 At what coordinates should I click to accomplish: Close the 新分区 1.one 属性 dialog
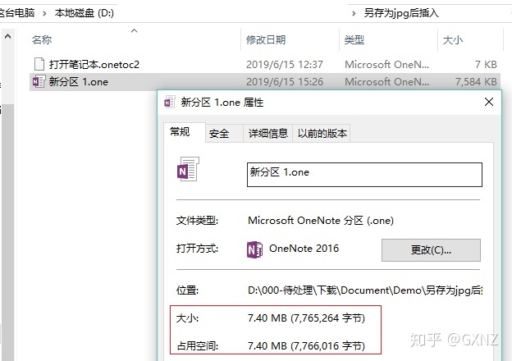click(489, 102)
